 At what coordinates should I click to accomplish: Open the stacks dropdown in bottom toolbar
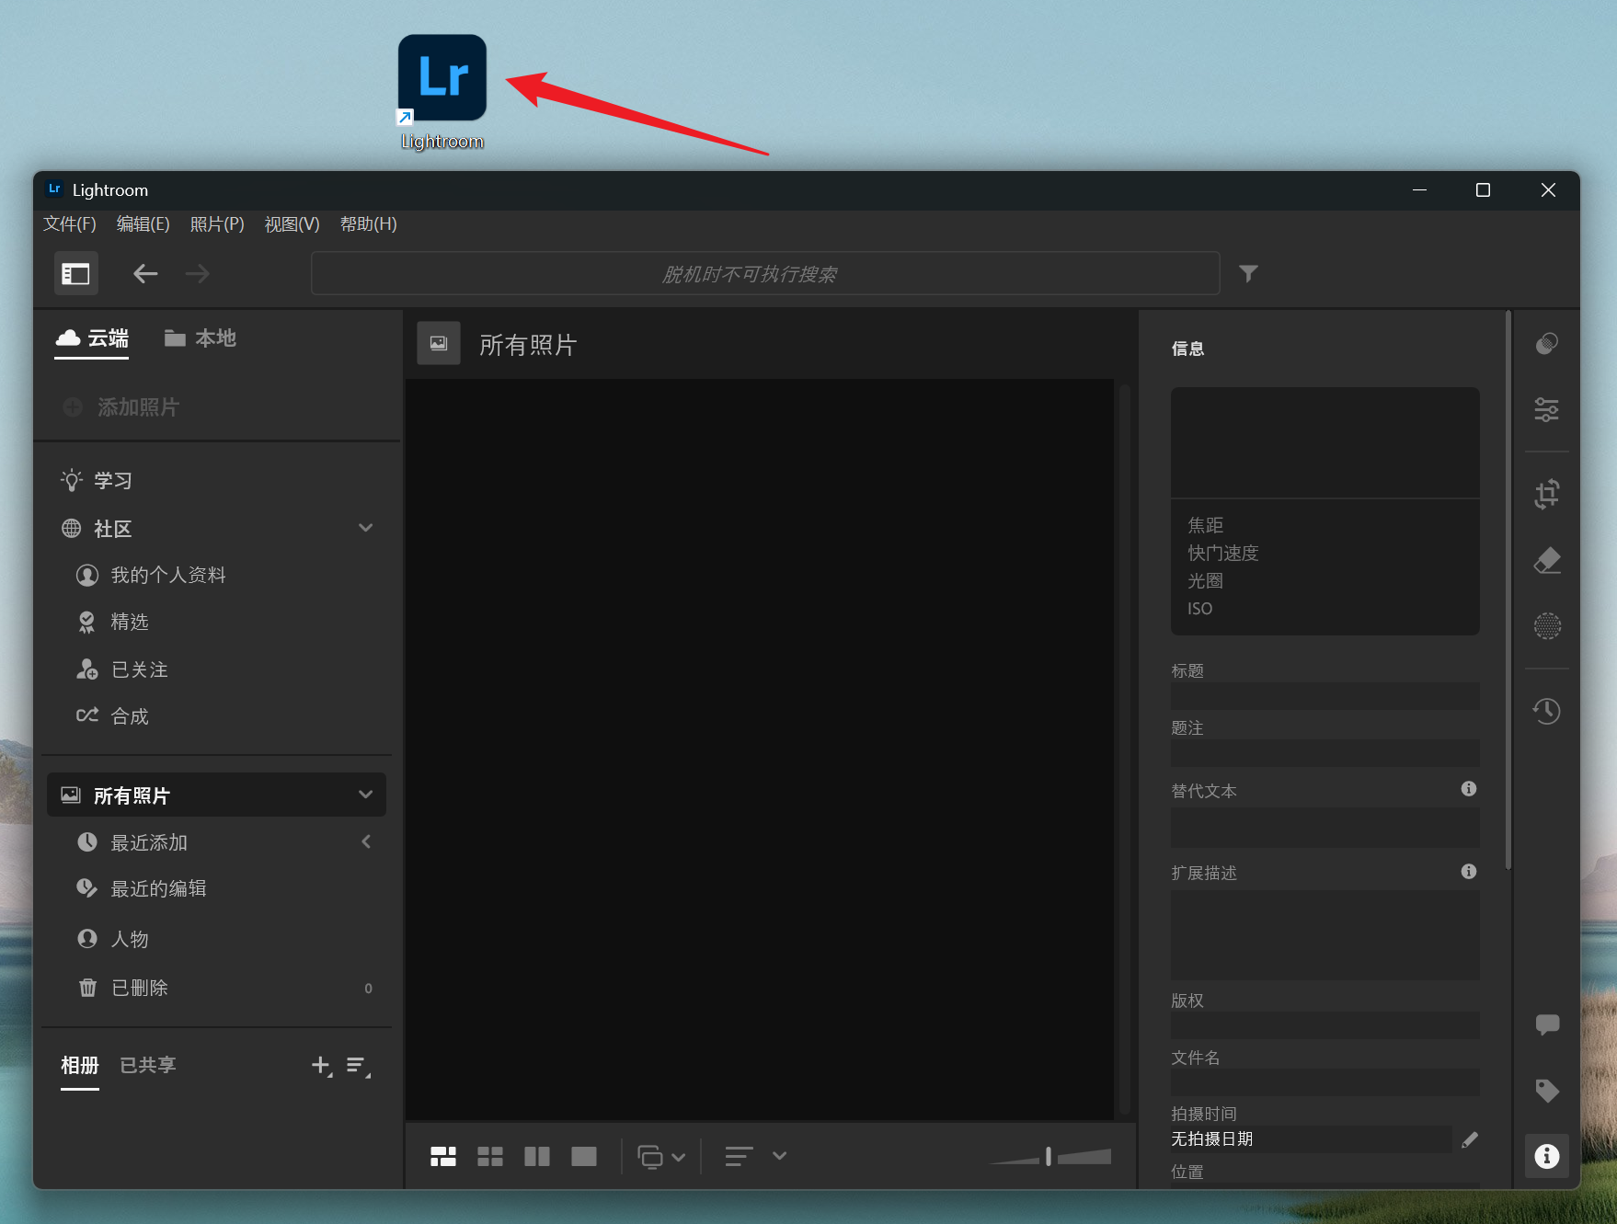pos(661,1156)
